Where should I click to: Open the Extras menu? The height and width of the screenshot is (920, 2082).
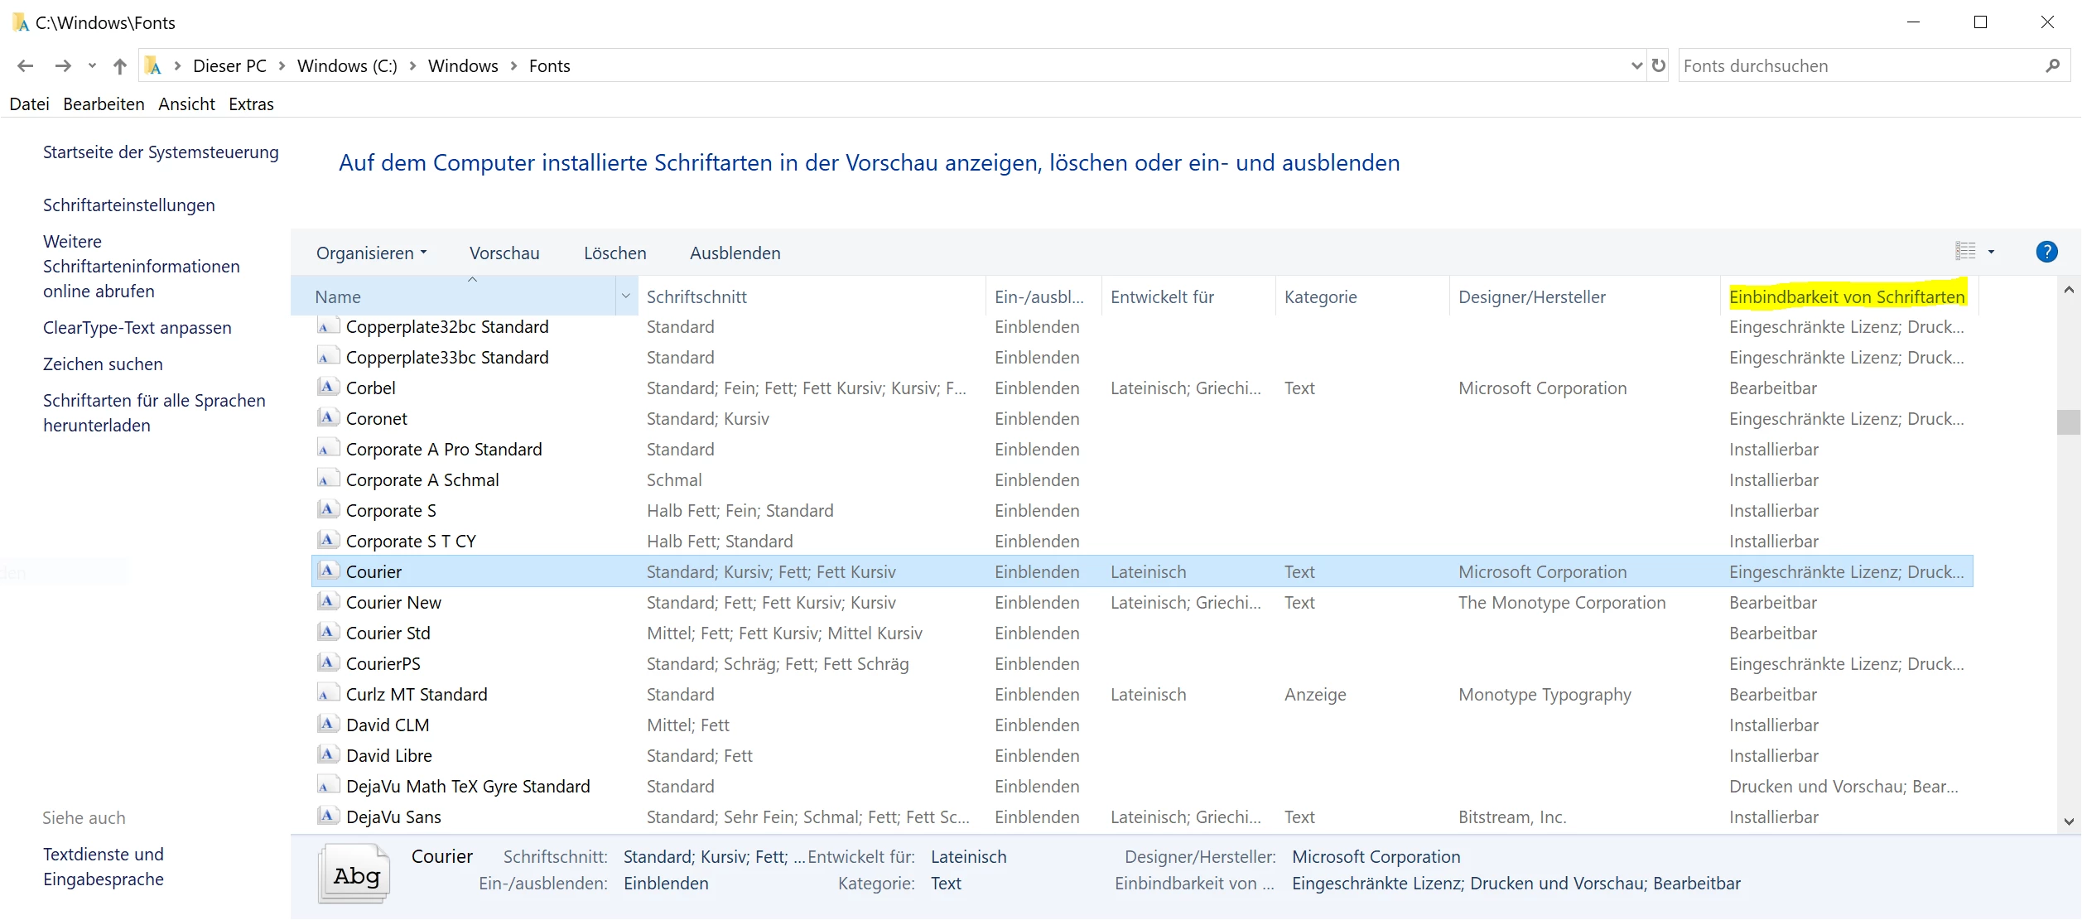251,104
